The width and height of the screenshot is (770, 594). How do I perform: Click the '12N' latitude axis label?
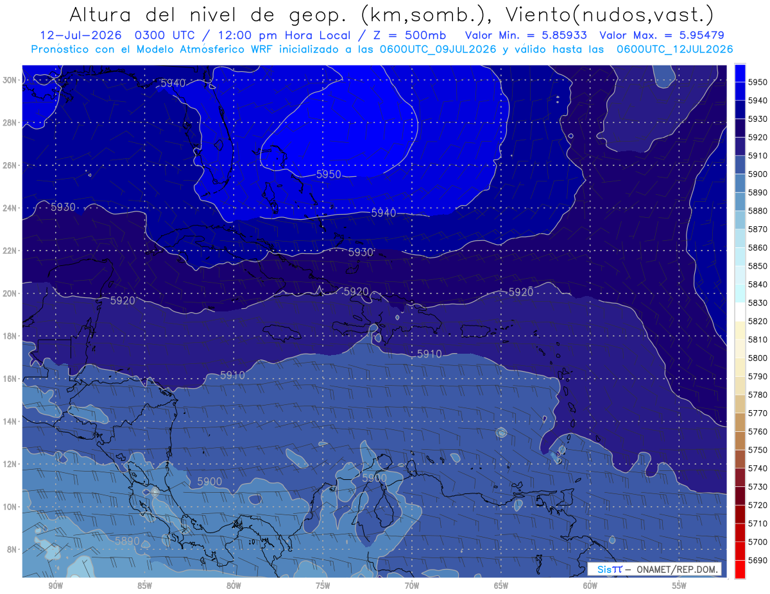(x=10, y=465)
